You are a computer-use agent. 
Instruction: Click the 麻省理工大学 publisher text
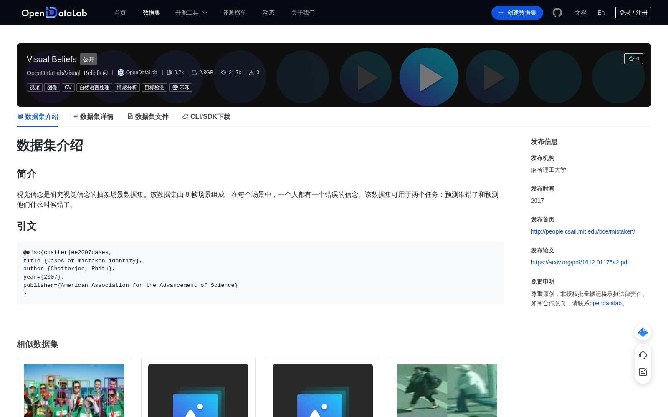(x=549, y=170)
